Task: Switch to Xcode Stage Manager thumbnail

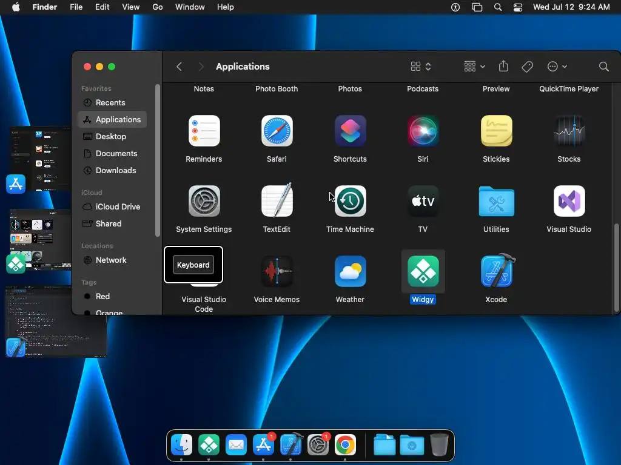Action: tap(56, 321)
